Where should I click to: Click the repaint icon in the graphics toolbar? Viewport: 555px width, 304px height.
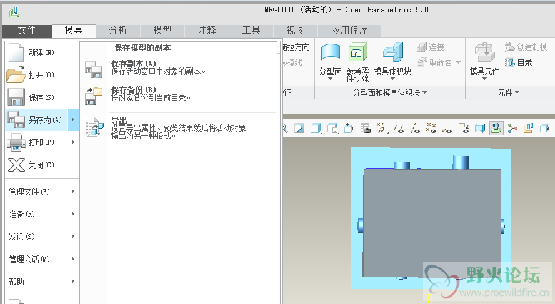(299, 128)
